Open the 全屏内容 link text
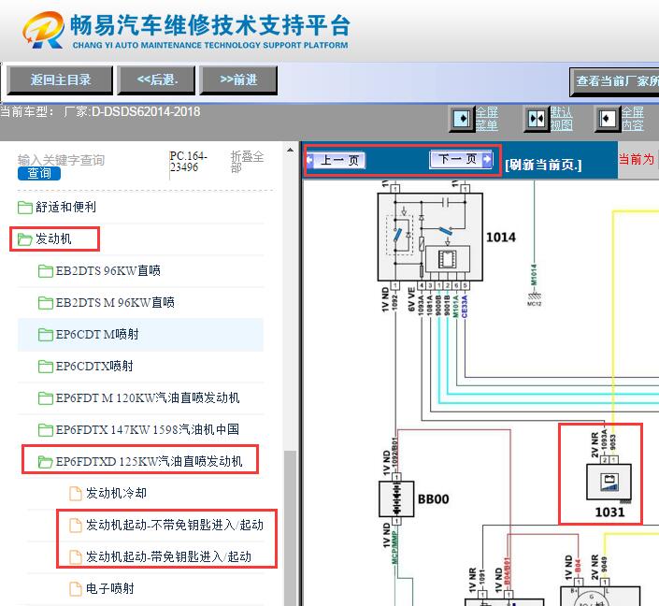The width and height of the screenshot is (659, 606). coord(632,119)
